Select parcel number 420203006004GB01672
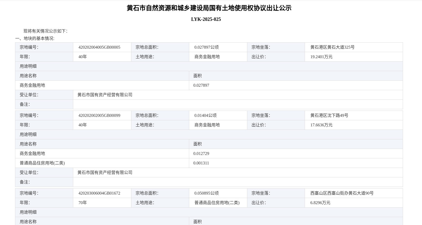The image size is (422, 225). pyautogui.click(x=99, y=193)
